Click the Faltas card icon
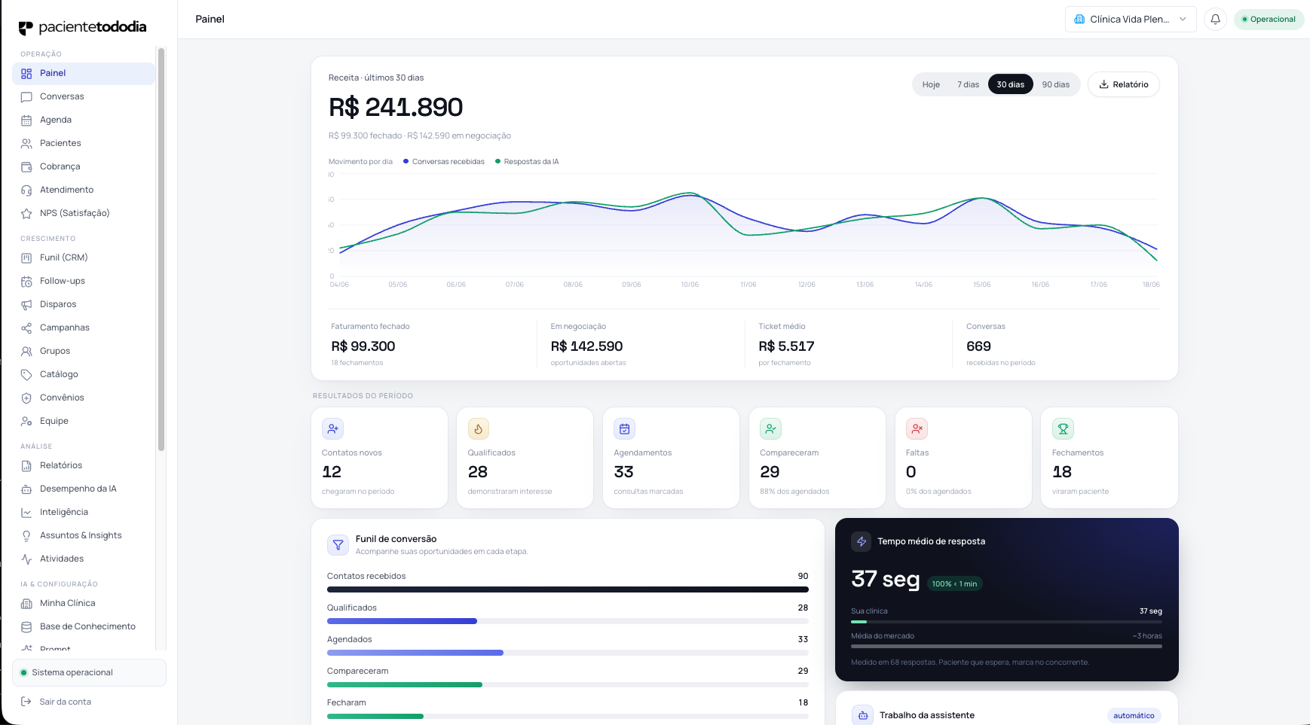Viewport: 1310px width, 725px height. (x=917, y=428)
